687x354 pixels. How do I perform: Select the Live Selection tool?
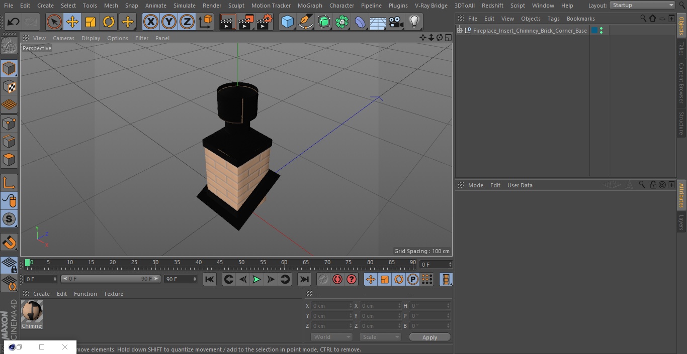[54, 22]
